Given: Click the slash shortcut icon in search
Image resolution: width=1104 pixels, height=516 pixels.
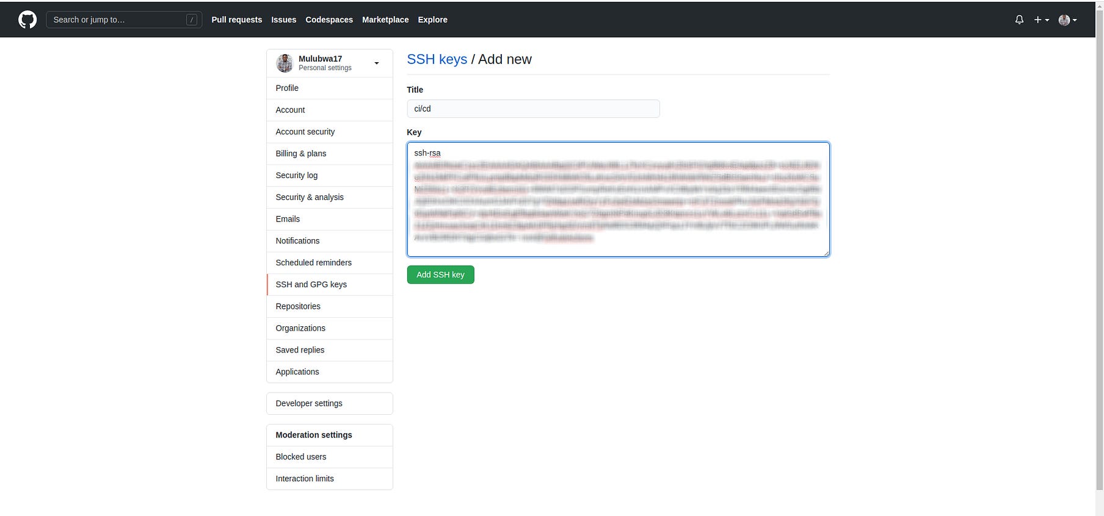Looking at the screenshot, I should (x=192, y=20).
